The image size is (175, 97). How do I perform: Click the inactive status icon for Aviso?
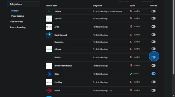click(131, 26)
